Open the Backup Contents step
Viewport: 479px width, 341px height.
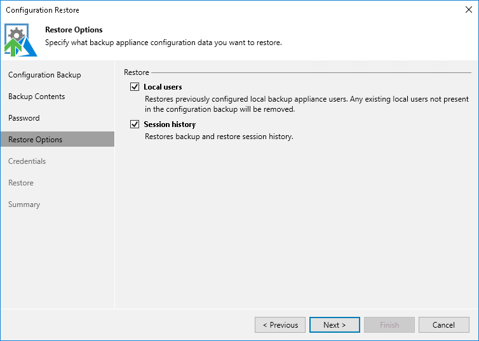[x=37, y=97]
